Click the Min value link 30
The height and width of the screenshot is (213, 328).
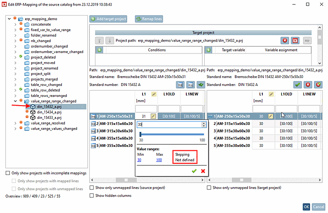coord(140,160)
